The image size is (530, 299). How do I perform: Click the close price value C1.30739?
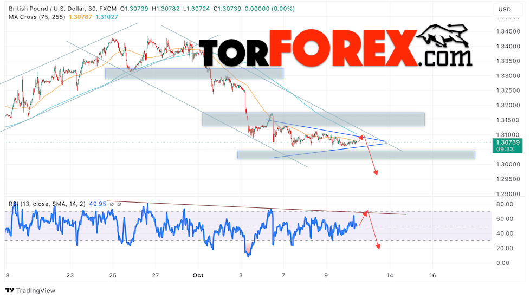coord(227,9)
